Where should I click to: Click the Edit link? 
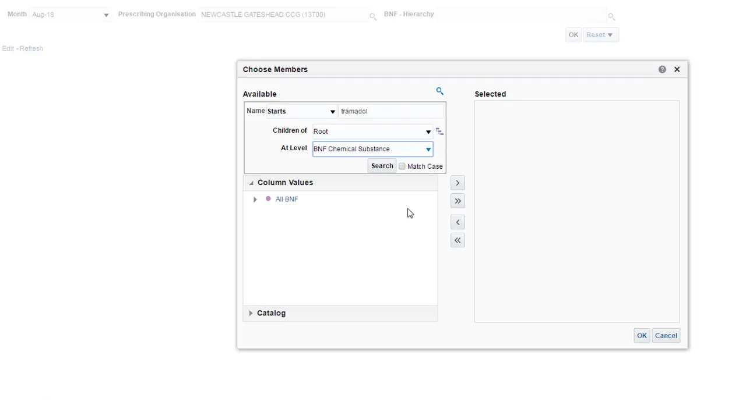(x=8, y=48)
